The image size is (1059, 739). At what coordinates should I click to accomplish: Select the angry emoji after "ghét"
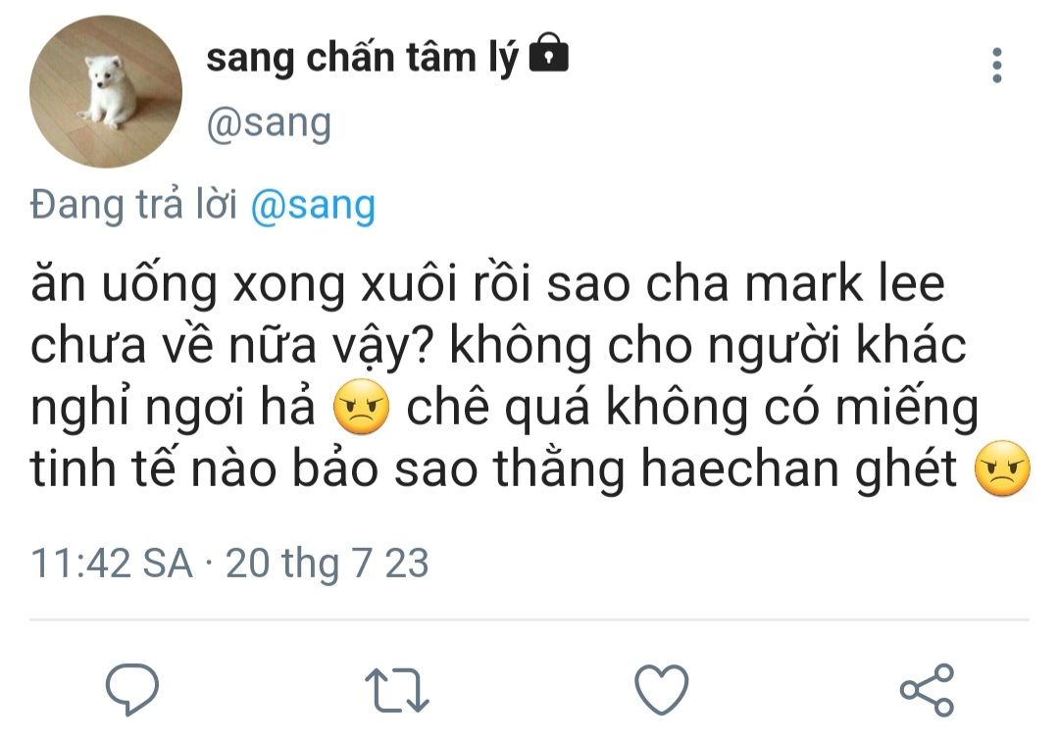coord(1003,468)
